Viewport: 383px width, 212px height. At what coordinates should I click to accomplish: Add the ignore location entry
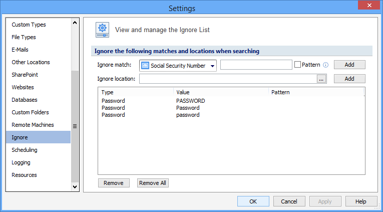(349, 79)
